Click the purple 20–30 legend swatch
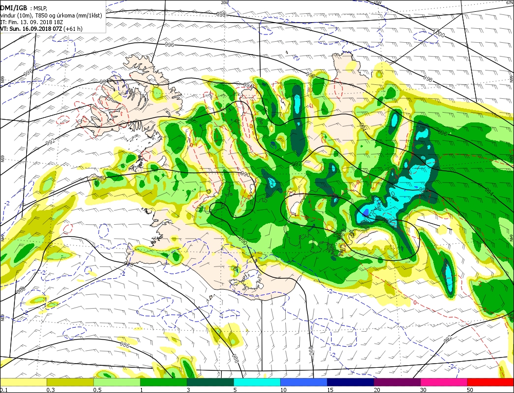Viewport: 514px width, 393px height. click(397, 382)
